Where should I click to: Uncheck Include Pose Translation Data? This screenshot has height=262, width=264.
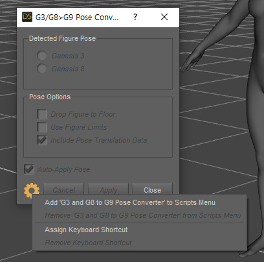click(42, 140)
